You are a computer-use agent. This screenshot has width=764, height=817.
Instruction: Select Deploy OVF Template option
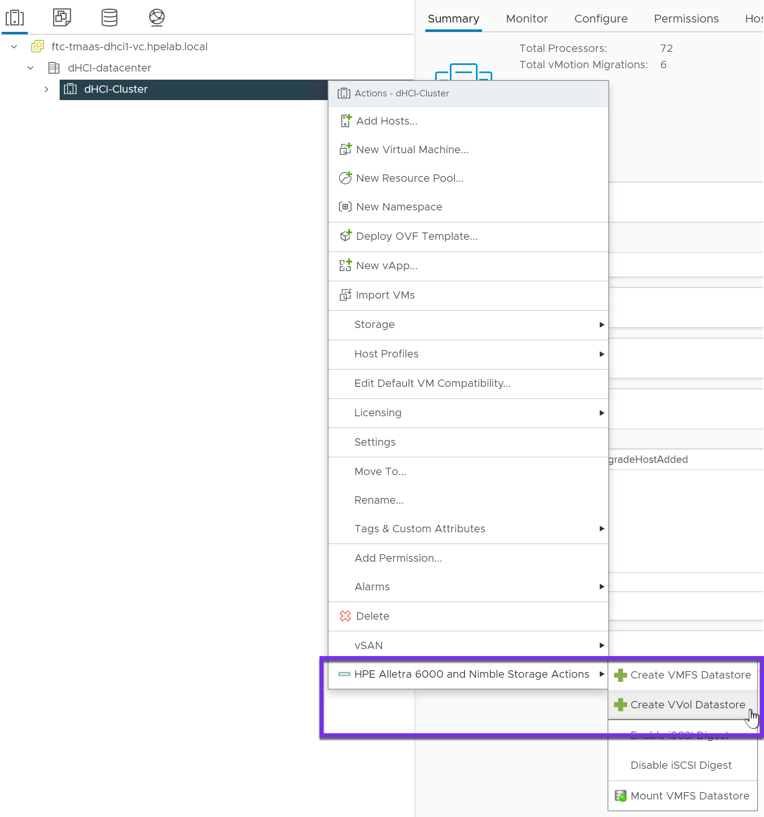pyautogui.click(x=416, y=236)
